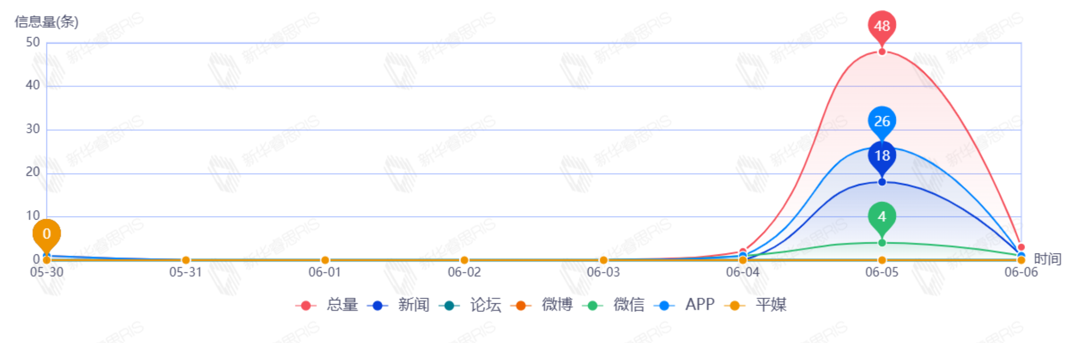Viewport: 1081px width, 343px height.
Task: Click the red data point at 06-06
Action: (1021, 247)
